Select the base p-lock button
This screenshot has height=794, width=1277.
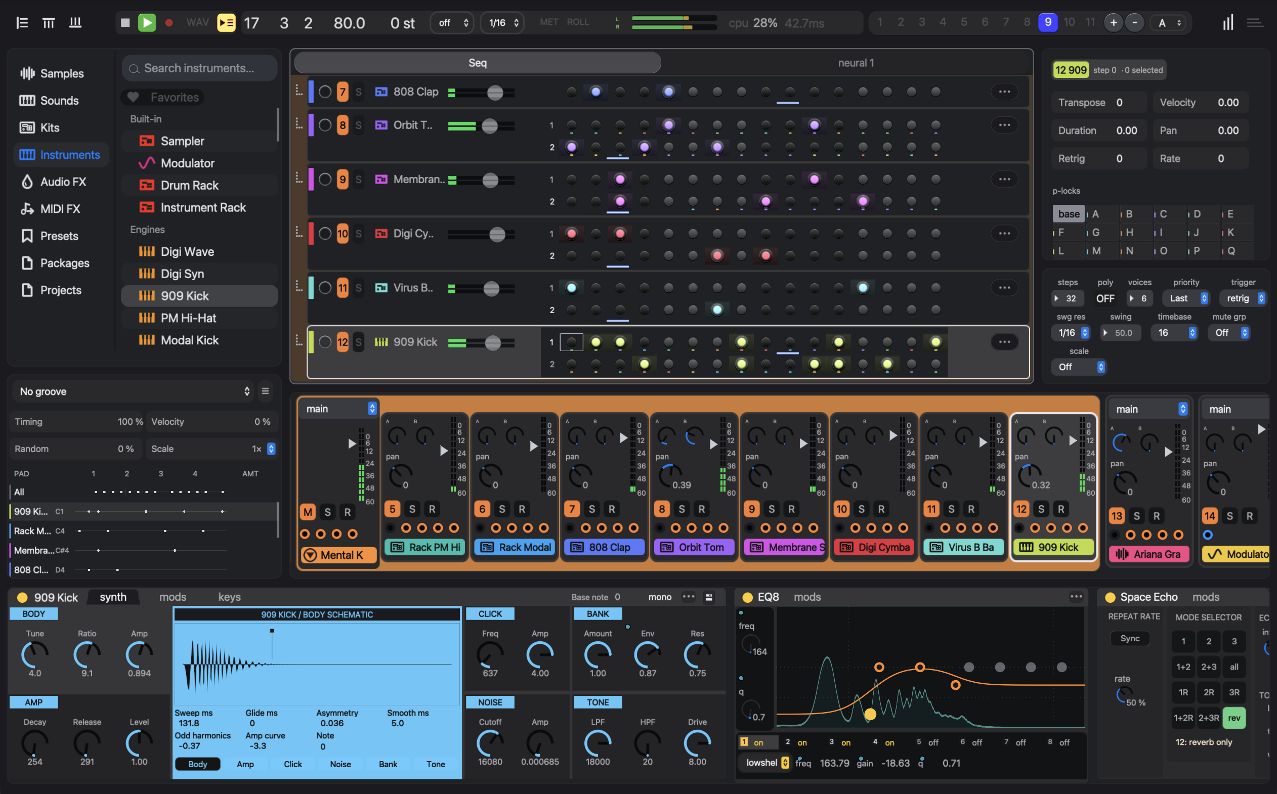(x=1069, y=214)
